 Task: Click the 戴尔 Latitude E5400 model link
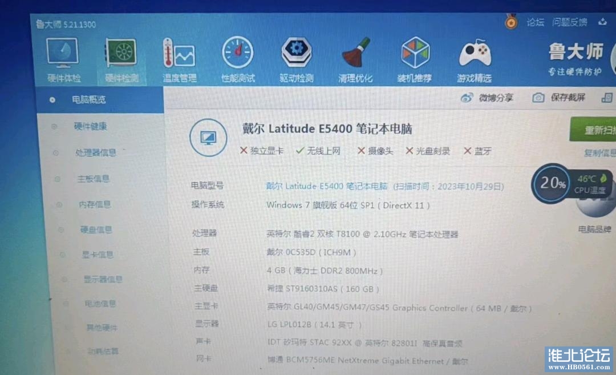click(327, 186)
